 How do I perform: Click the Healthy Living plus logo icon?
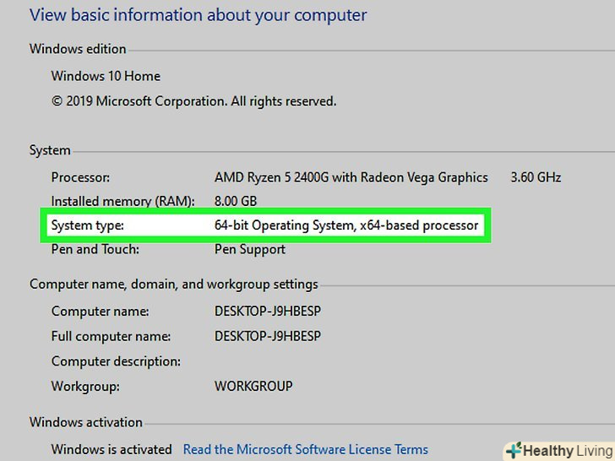pos(513,451)
